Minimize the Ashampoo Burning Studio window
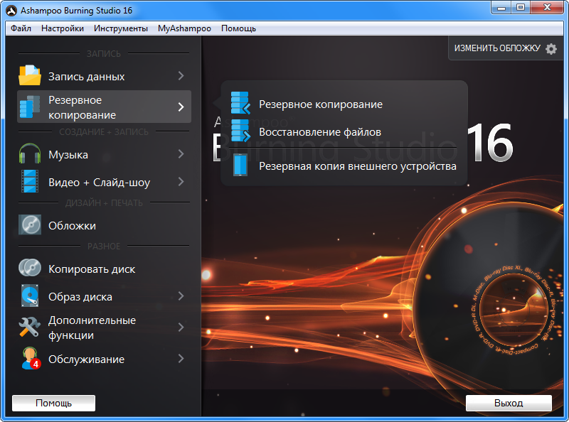 (x=501, y=7)
